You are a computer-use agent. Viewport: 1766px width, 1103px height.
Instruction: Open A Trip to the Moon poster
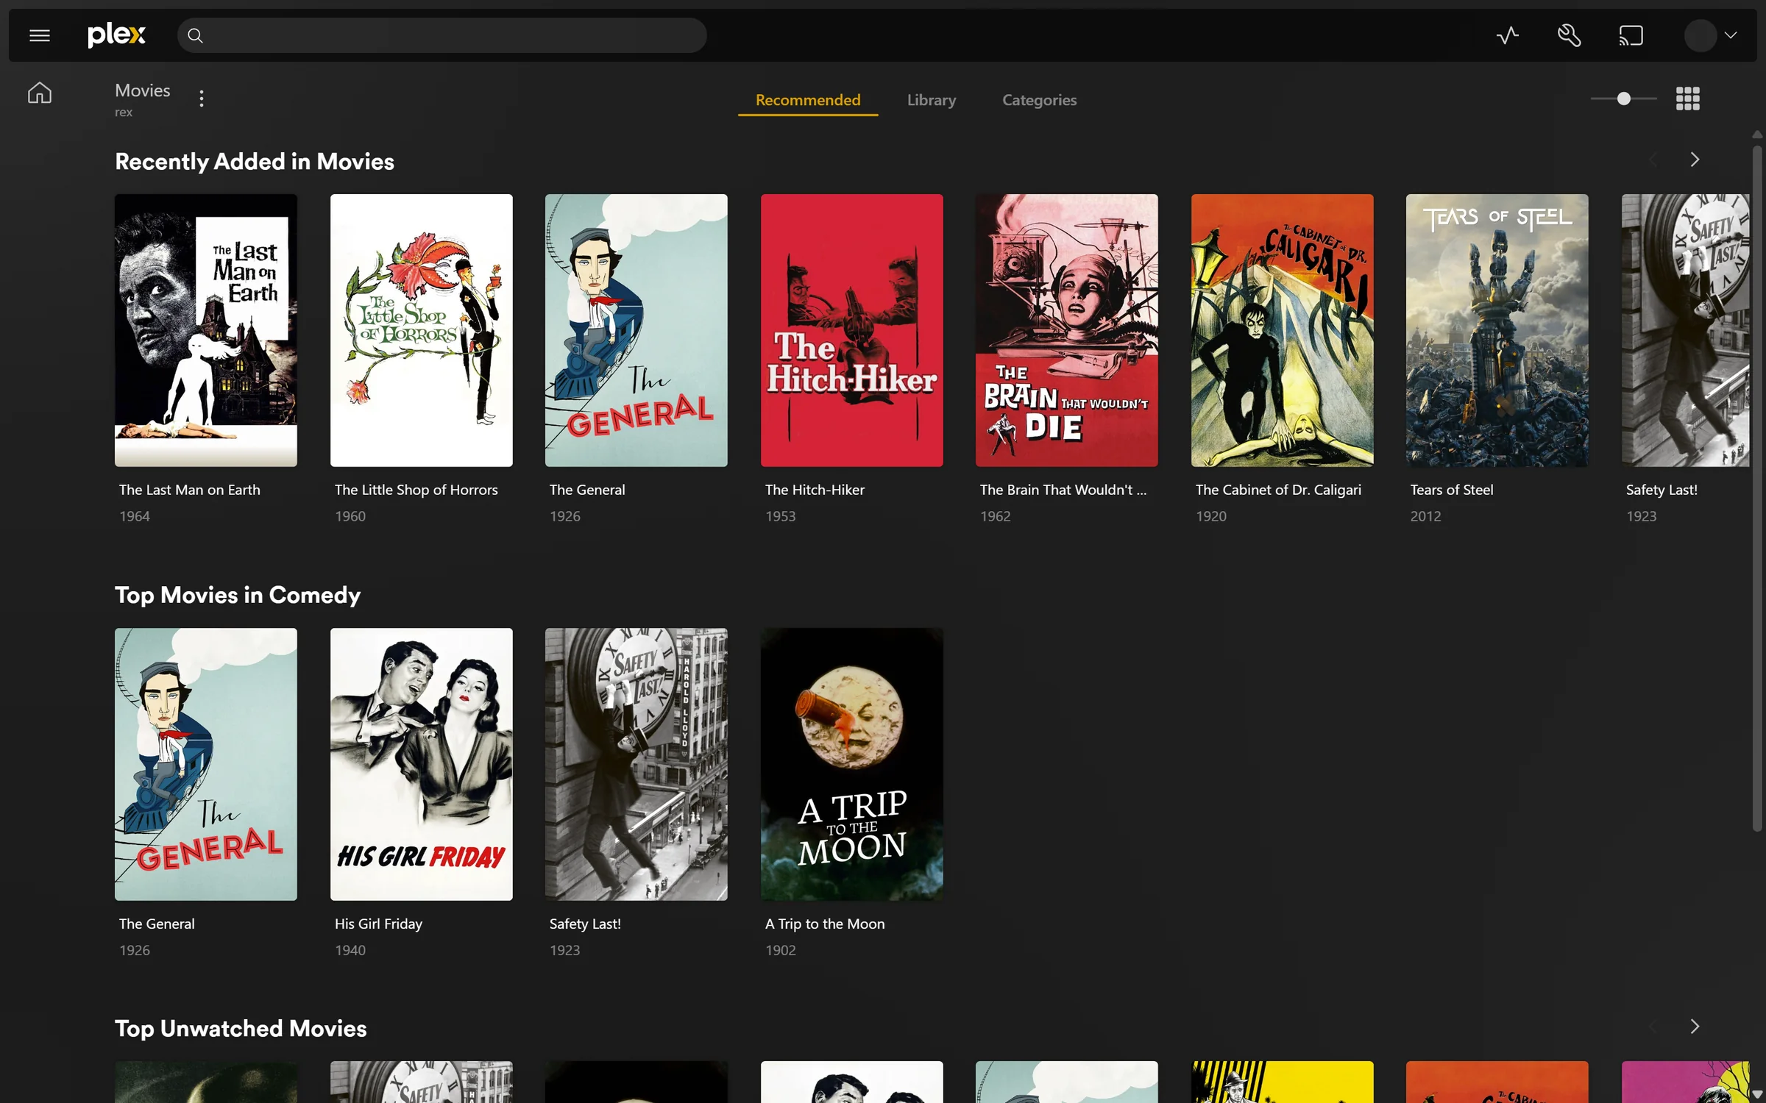point(851,764)
